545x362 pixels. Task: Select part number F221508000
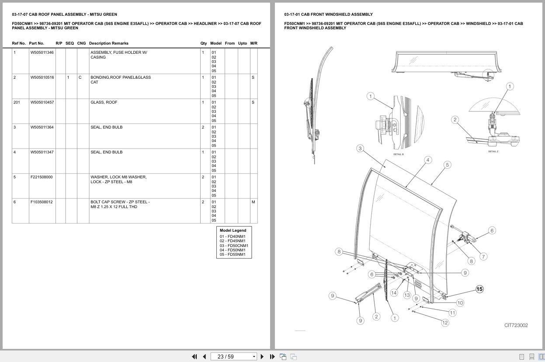pyautogui.click(x=42, y=177)
